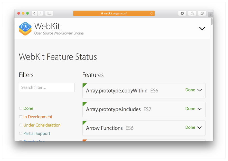
Task: Show all tabs overview icon
Action: (x=202, y=13)
